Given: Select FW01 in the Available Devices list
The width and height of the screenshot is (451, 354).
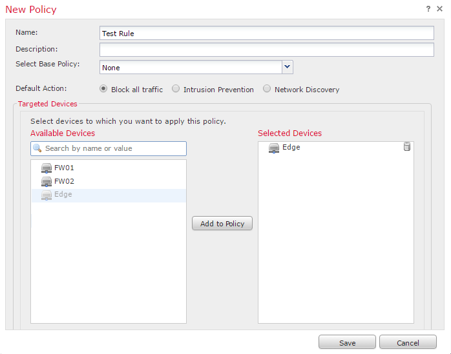Looking at the screenshot, I should point(109,168).
